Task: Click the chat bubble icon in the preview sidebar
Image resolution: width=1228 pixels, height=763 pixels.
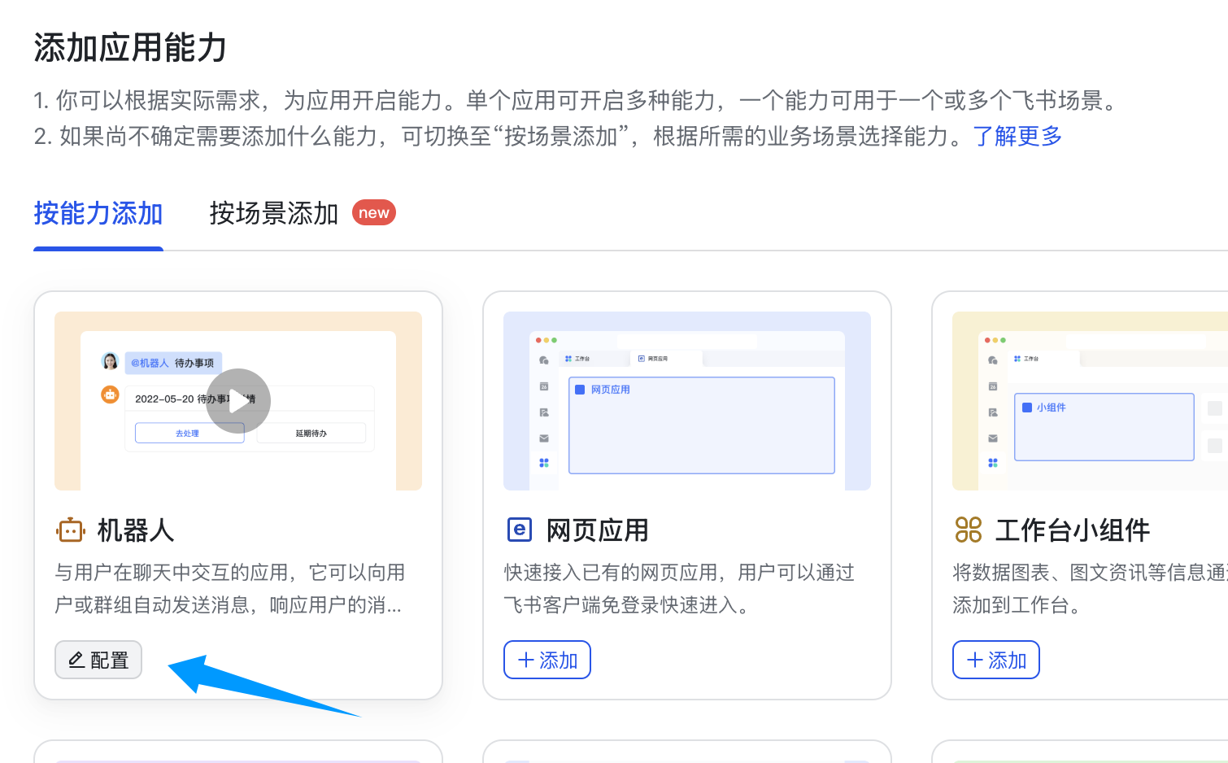Action: pos(543,360)
